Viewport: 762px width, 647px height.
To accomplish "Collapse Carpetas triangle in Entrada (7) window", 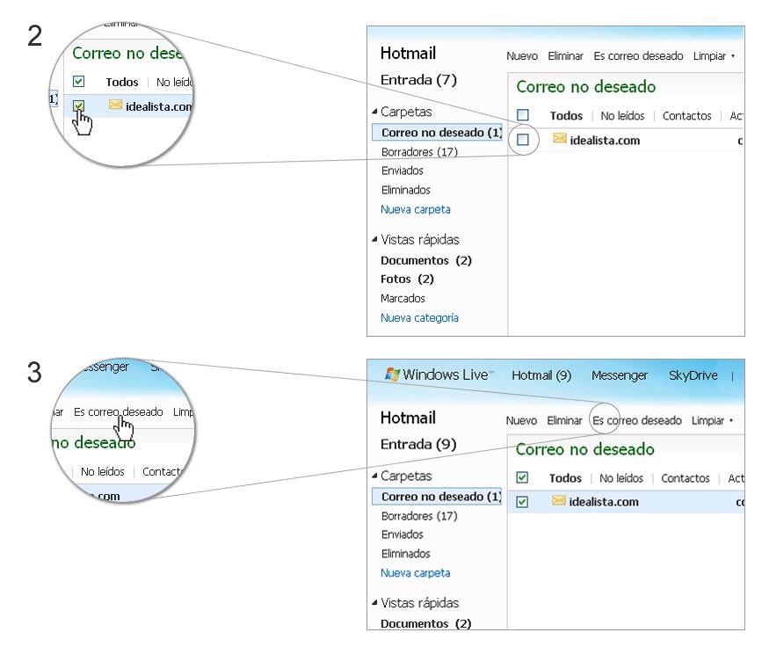I will click(x=374, y=112).
